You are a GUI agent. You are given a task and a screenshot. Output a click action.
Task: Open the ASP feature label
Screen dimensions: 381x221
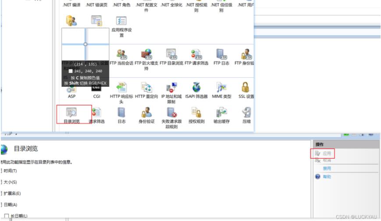point(71,96)
